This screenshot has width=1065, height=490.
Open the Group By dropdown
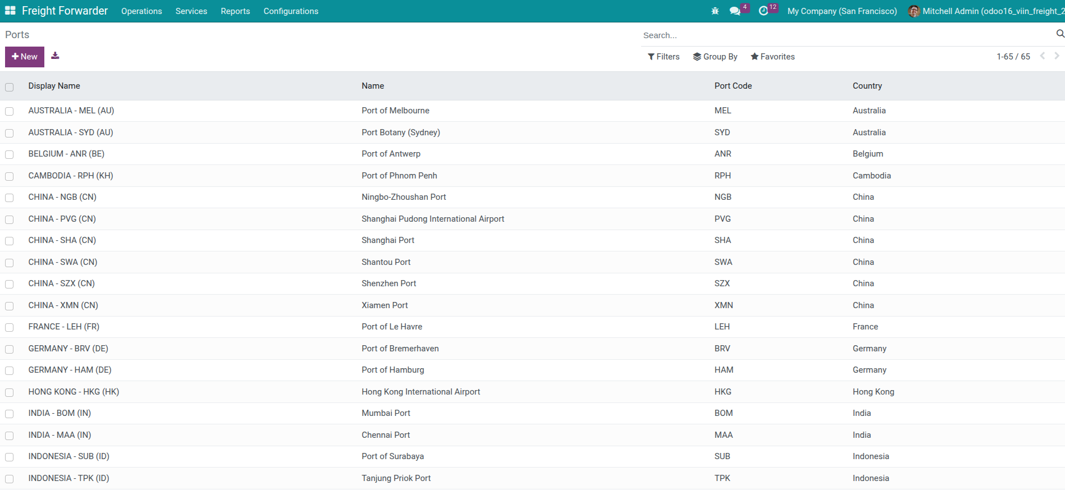pos(715,57)
